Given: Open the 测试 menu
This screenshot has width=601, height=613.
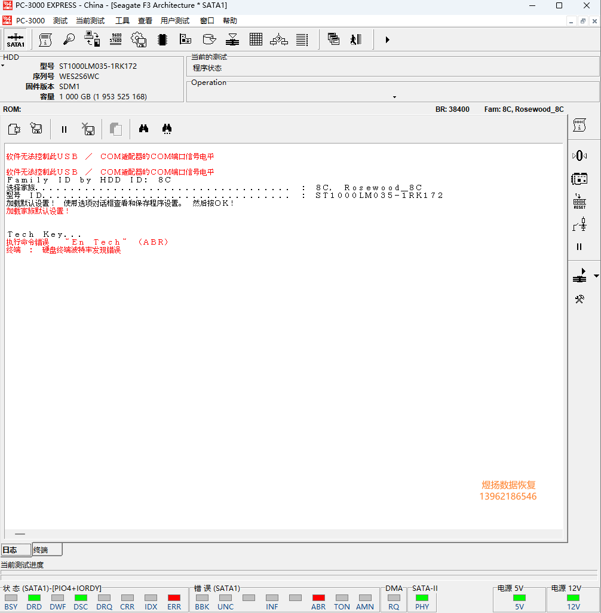Looking at the screenshot, I should pos(60,21).
